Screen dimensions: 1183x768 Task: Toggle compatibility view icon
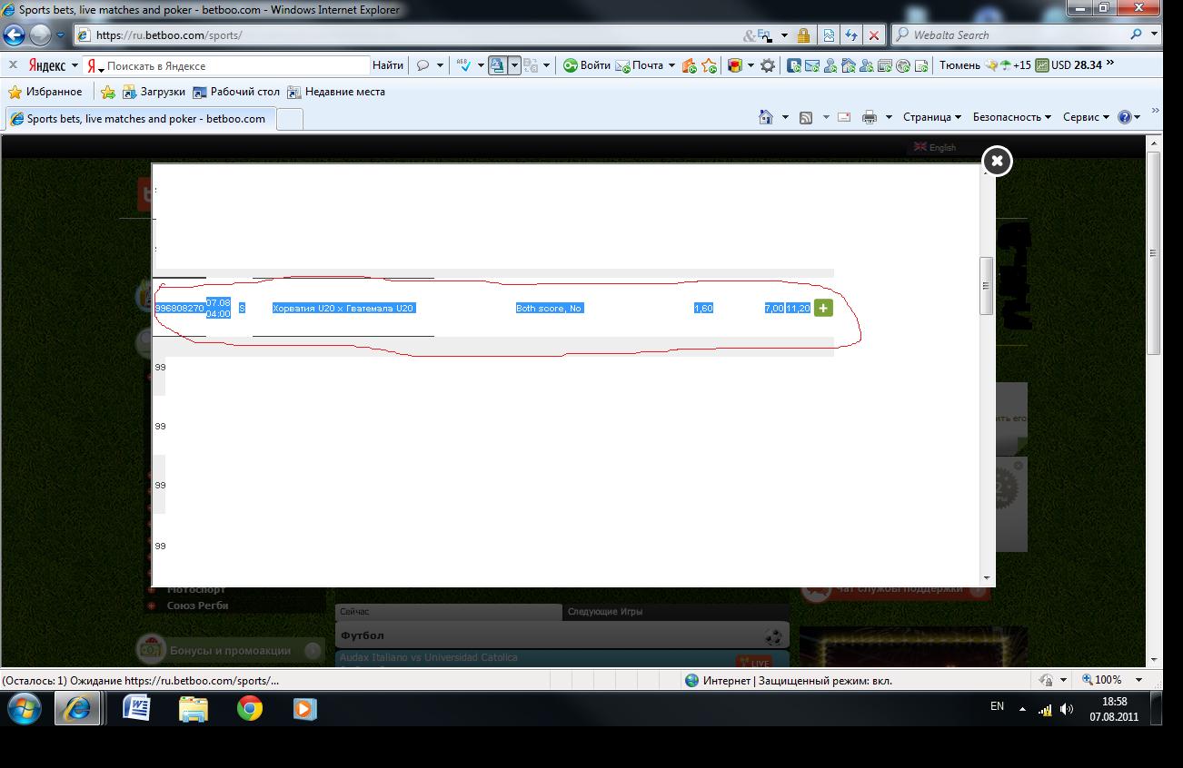coord(829,35)
